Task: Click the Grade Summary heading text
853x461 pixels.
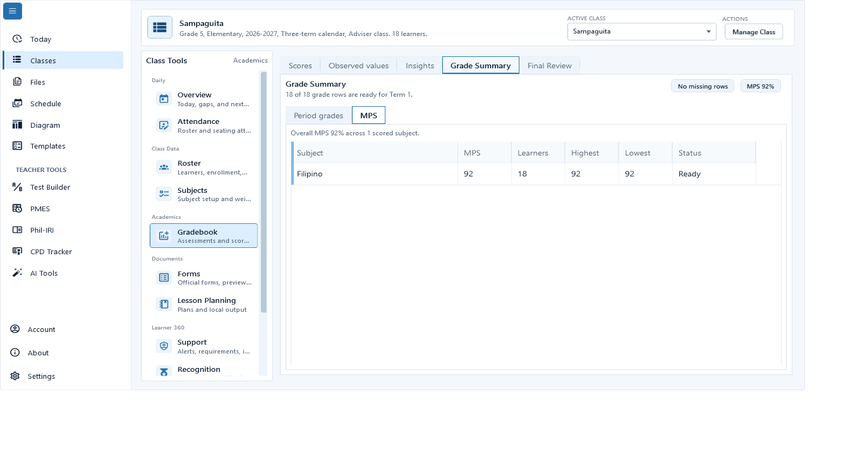Action: [x=315, y=83]
